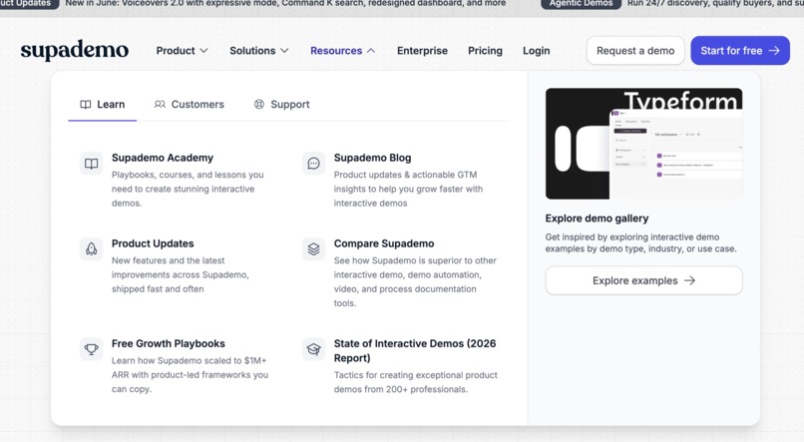Open the Free Growth Playbooks link

169,343
